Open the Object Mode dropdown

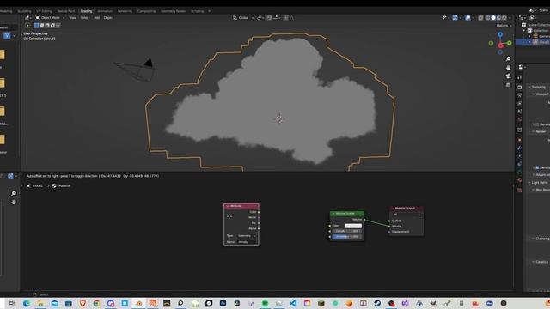tap(50, 17)
